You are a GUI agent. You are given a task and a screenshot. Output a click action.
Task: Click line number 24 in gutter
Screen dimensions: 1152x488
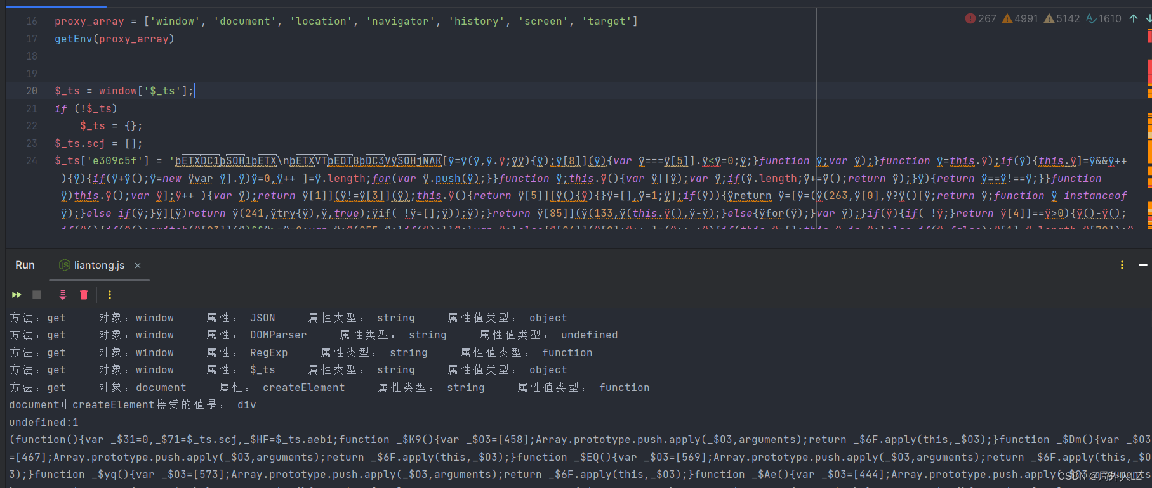pyautogui.click(x=32, y=160)
